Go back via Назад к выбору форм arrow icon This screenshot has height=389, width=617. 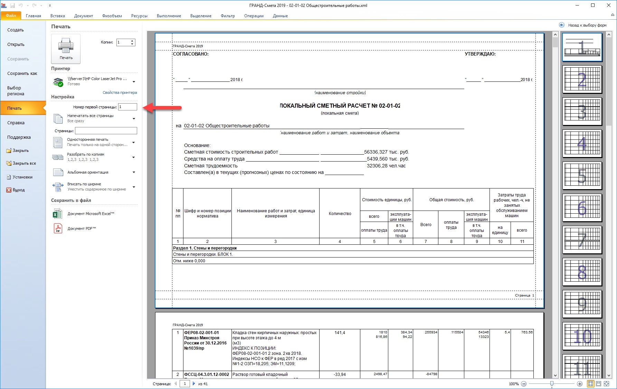[562, 25]
